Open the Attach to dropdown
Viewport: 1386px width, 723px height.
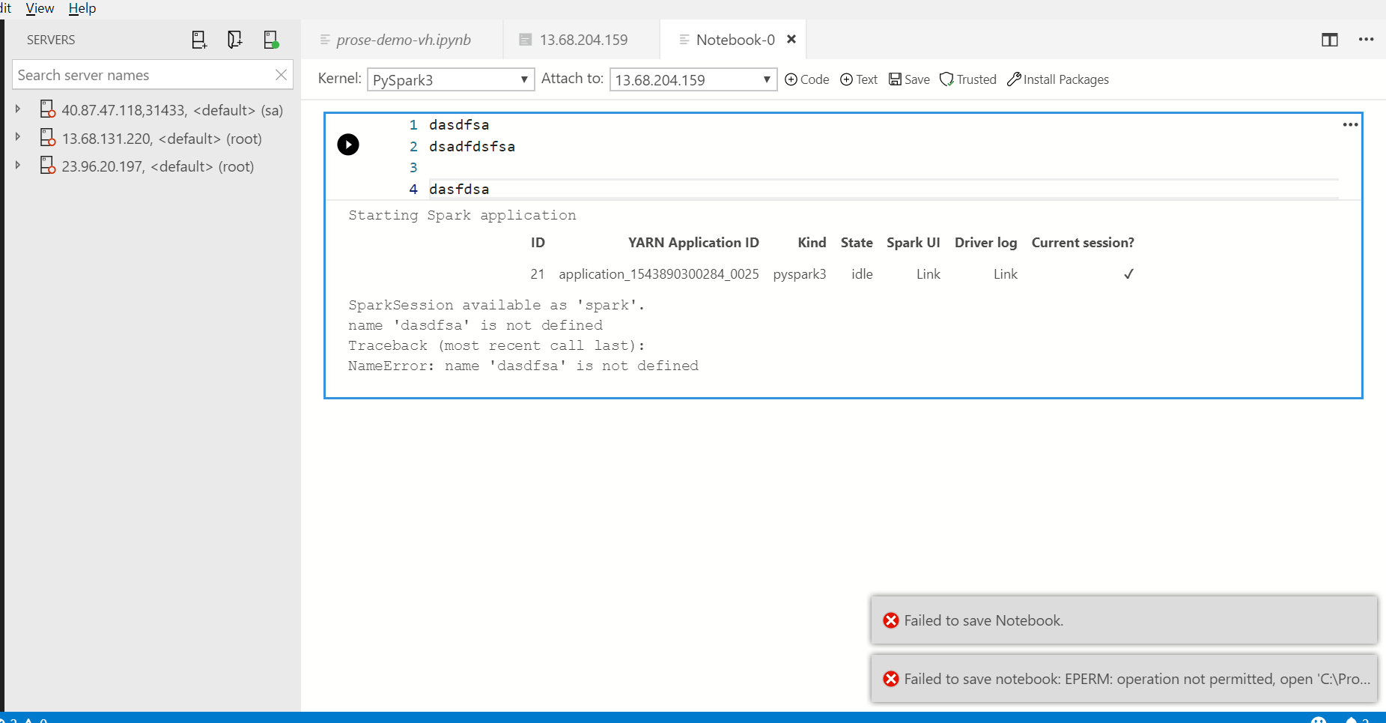coord(691,79)
